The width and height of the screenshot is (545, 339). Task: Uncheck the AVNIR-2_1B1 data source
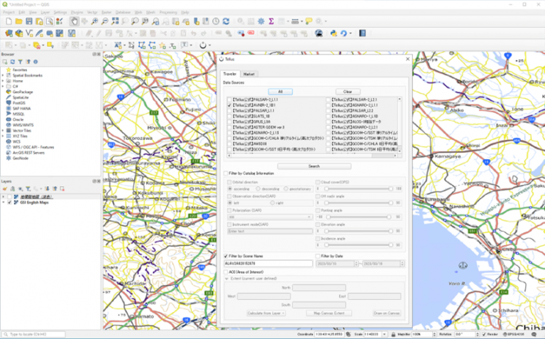[229, 105]
